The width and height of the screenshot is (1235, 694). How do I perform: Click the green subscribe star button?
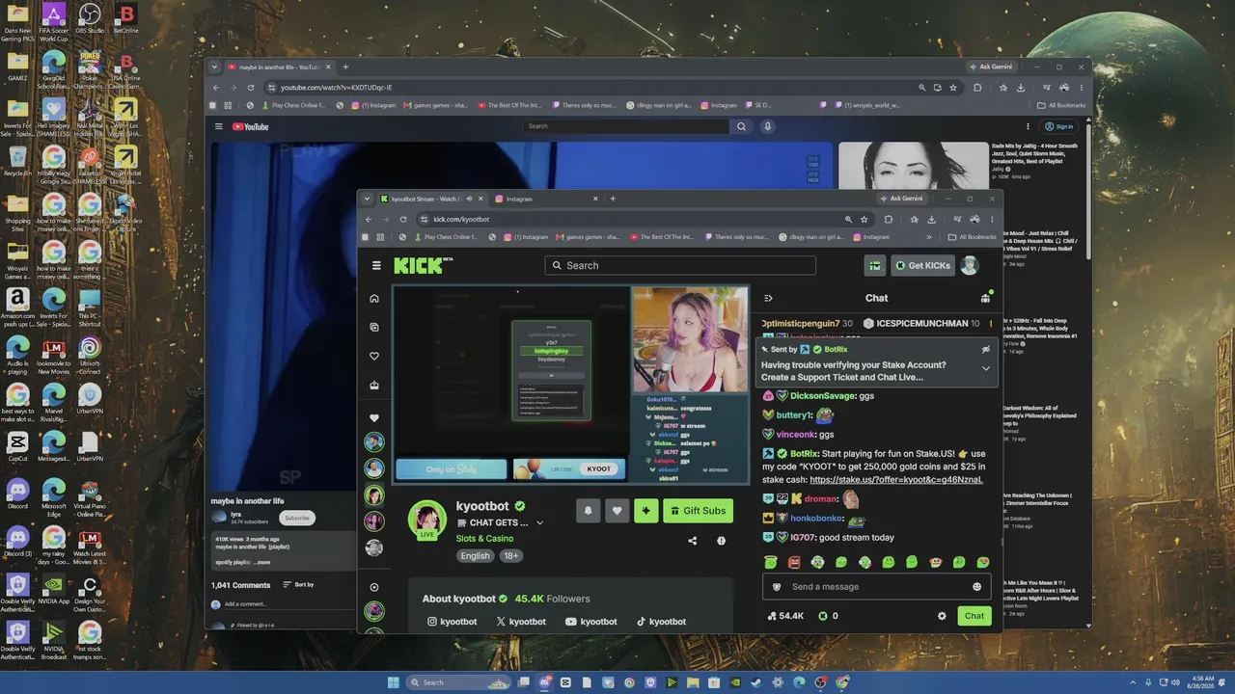coord(646,511)
